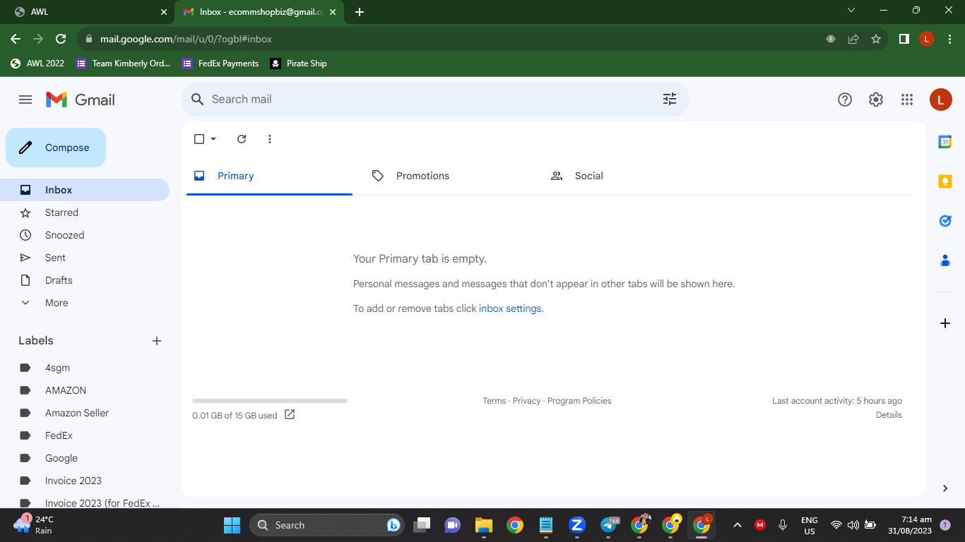Screen dimensions: 965x542
Task: Open the Google account avatar in Gmail
Action: [x=940, y=100]
